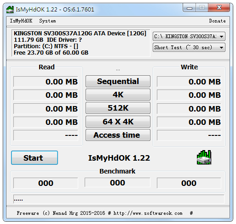Click the write access time field
The height and width of the screenshot is (224, 236).
pos(189,135)
